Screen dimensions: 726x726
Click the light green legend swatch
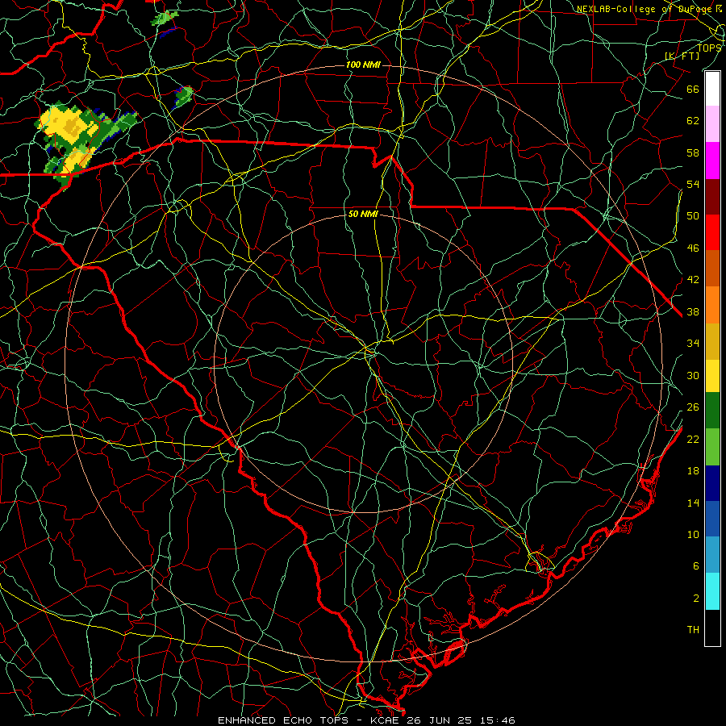712,447
